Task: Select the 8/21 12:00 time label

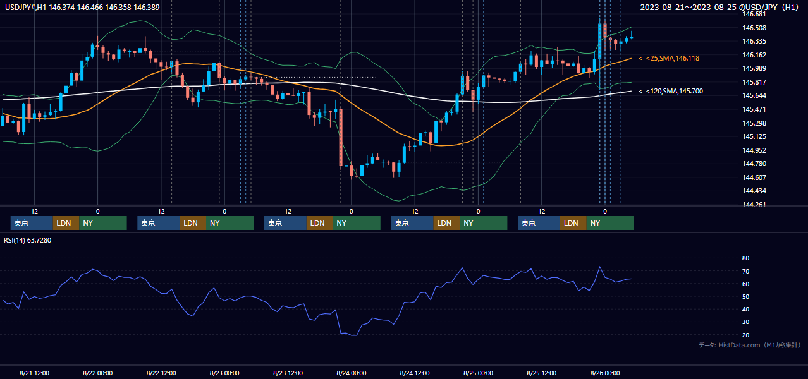Action: (x=34, y=373)
